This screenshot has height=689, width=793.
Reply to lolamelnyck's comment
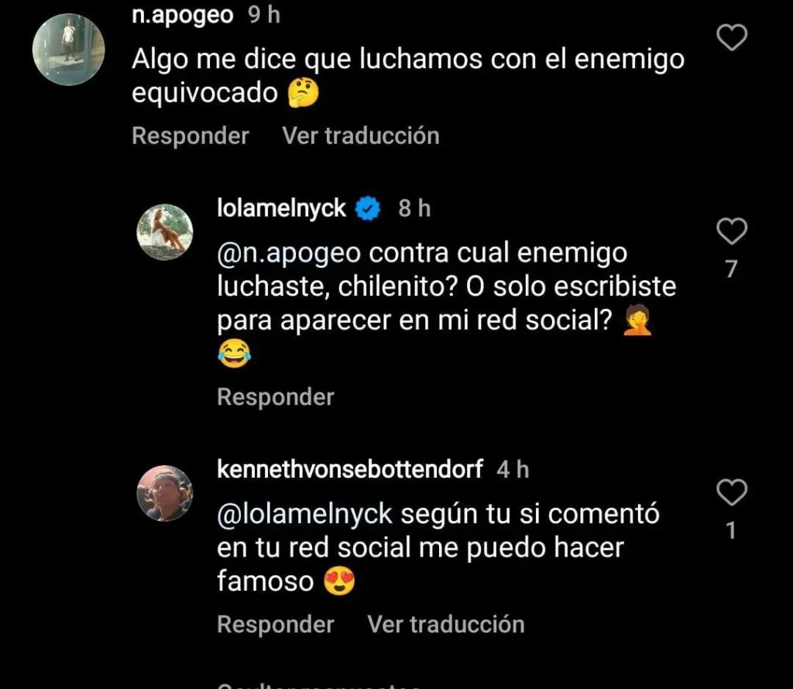pyautogui.click(x=276, y=397)
